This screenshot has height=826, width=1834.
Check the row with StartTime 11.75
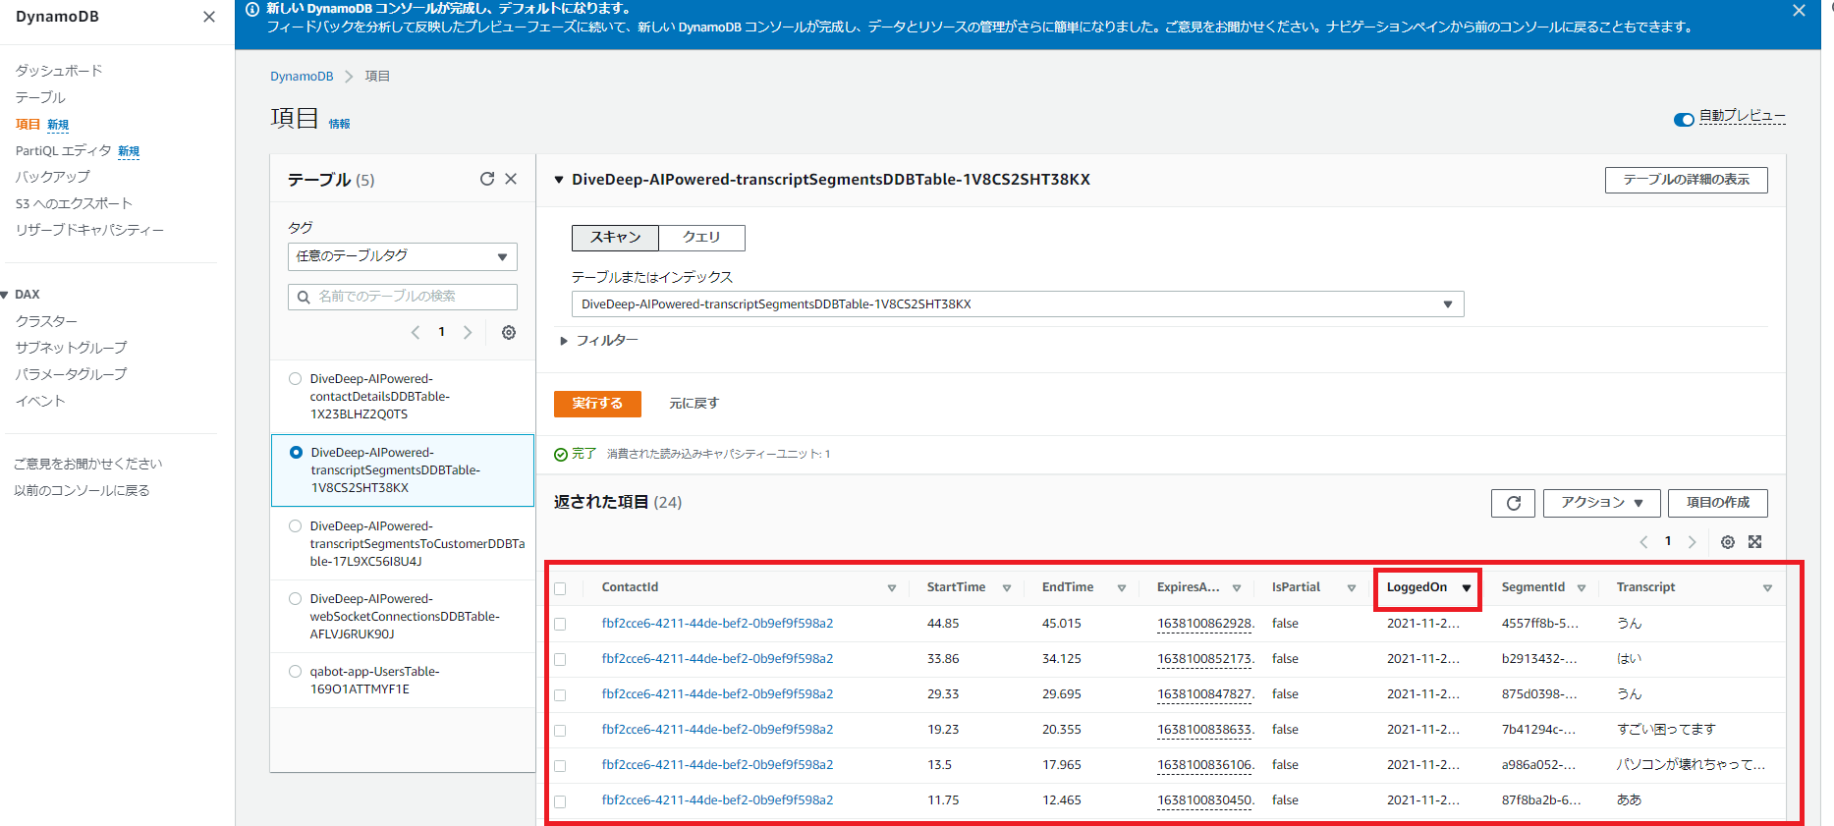tap(560, 801)
